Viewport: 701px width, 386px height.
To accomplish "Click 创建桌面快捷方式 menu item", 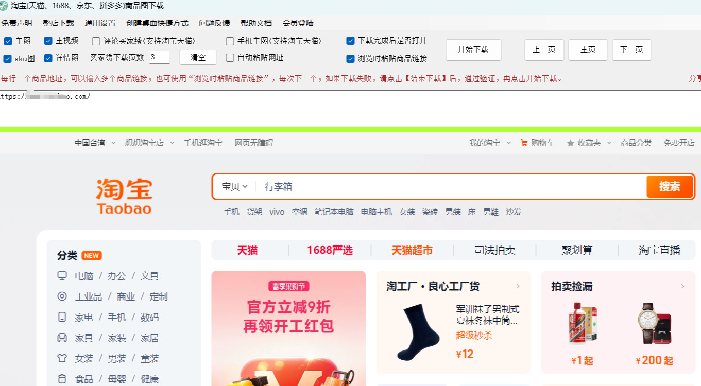I will point(157,23).
